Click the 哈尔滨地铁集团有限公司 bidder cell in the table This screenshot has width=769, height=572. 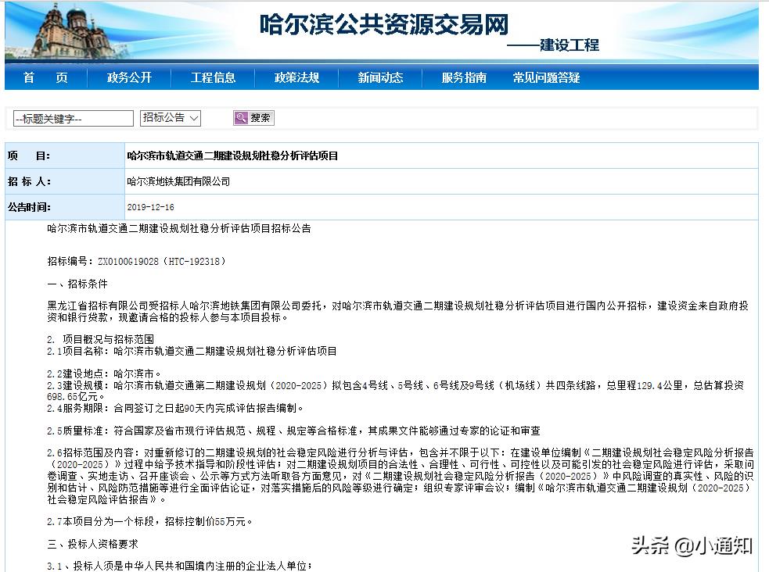pos(178,181)
